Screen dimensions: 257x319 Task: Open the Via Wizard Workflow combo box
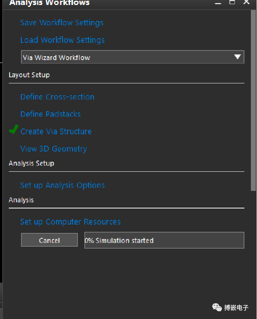pyautogui.click(x=133, y=57)
